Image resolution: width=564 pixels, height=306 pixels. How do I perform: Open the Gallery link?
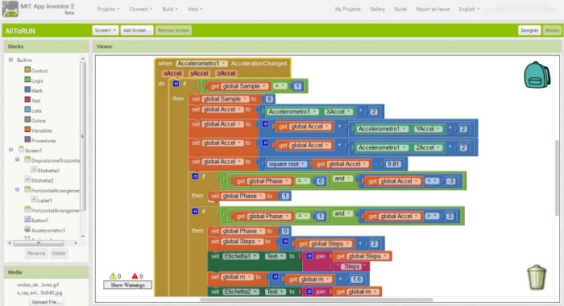[377, 10]
